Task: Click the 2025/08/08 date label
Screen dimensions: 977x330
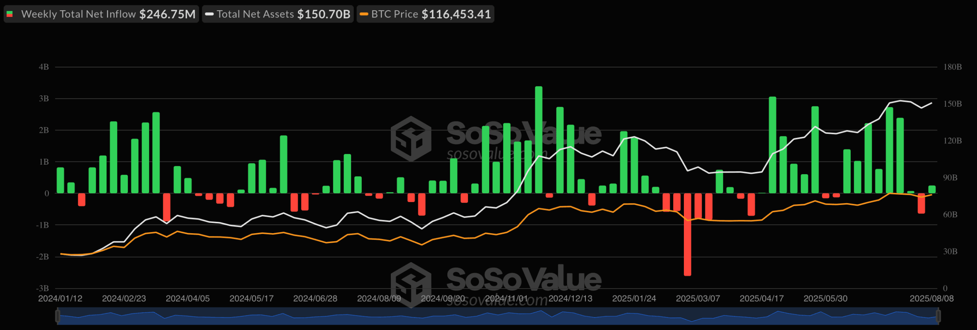Action: coord(932,298)
